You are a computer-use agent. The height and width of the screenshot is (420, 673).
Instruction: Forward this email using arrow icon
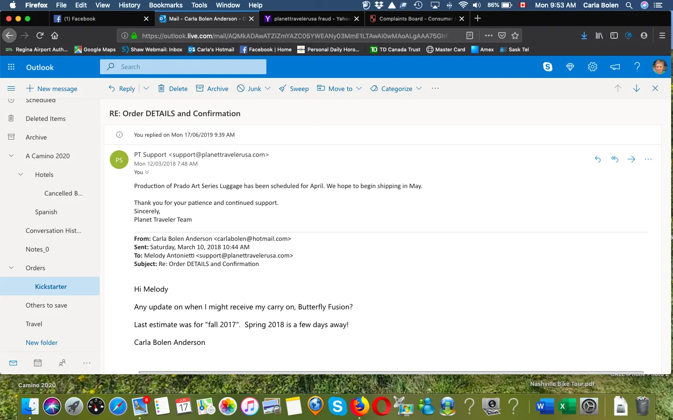pyautogui.click(x=631, y=159)
